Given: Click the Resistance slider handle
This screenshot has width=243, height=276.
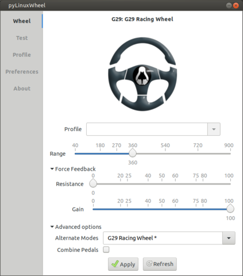Looking at the screenshot, I should coord(93,183).
